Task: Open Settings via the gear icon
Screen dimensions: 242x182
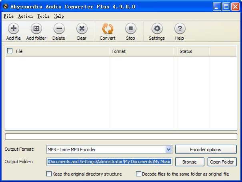Action: click(x=157, y=28)
